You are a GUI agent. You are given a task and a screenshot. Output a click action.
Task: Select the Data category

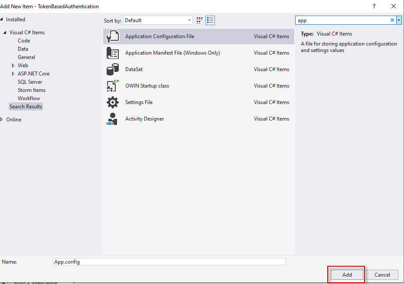[23, 49]
